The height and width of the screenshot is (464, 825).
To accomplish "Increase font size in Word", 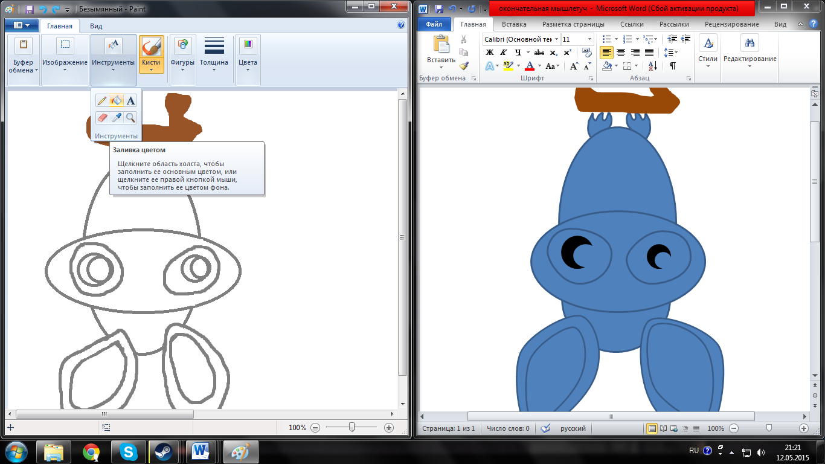I will [x=574, y=66].
